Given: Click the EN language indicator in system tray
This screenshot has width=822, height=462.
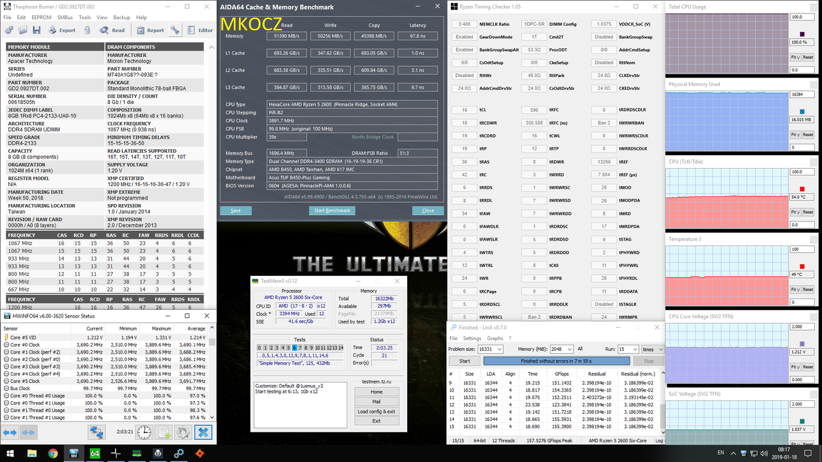Looking at the screenshot, I should tap(721, 453).
